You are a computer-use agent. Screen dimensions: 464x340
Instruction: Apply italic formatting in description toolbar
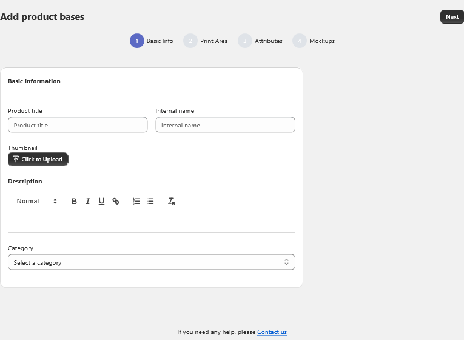pos(88,201)
